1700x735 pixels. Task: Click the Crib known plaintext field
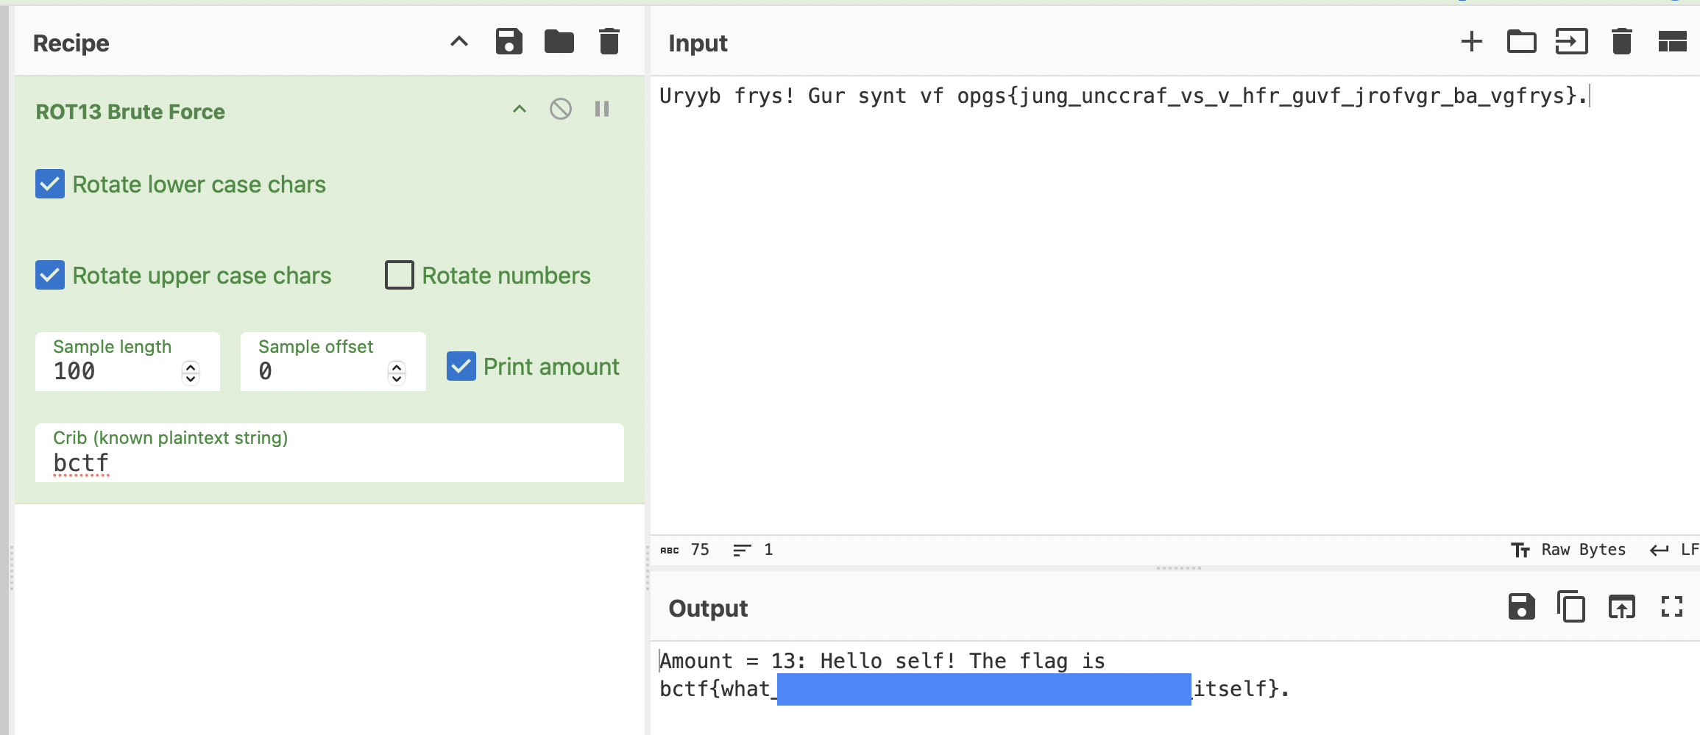pyautogui.click(x=329, y=463)
